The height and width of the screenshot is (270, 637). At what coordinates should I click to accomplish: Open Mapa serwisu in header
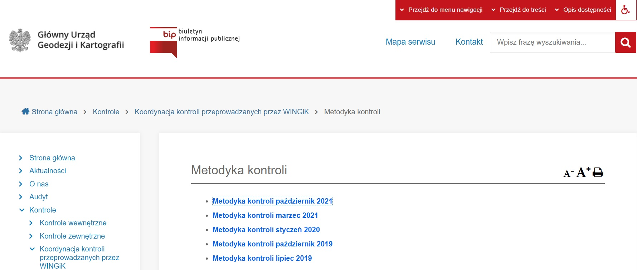[x=410, y=42]
